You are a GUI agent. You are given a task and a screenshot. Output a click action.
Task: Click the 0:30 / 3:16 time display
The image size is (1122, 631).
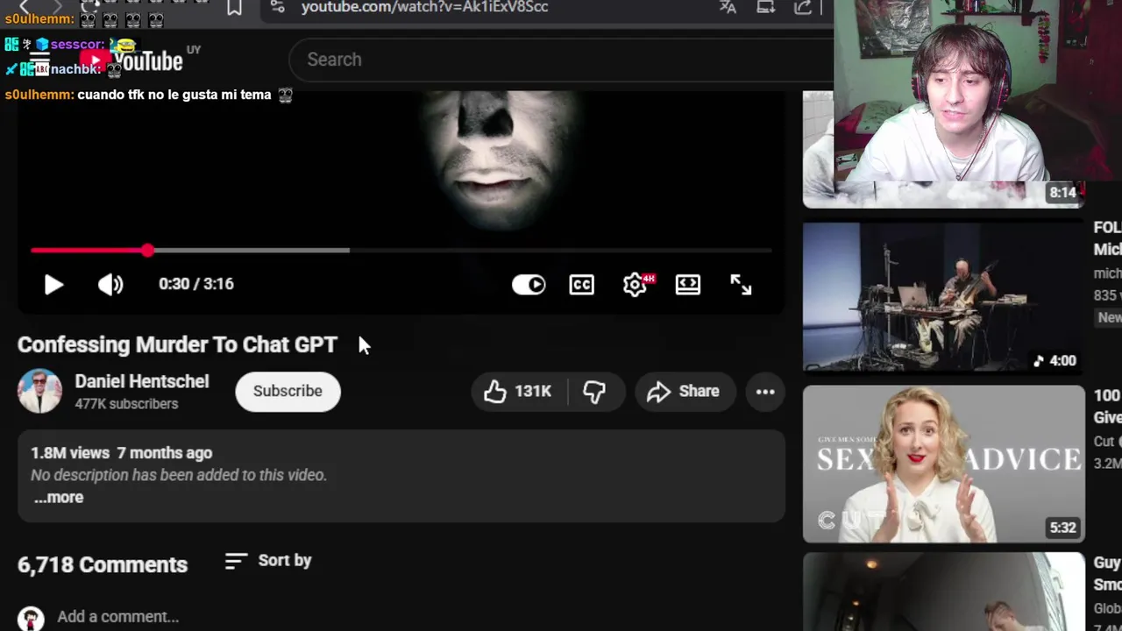coord(196,284)
